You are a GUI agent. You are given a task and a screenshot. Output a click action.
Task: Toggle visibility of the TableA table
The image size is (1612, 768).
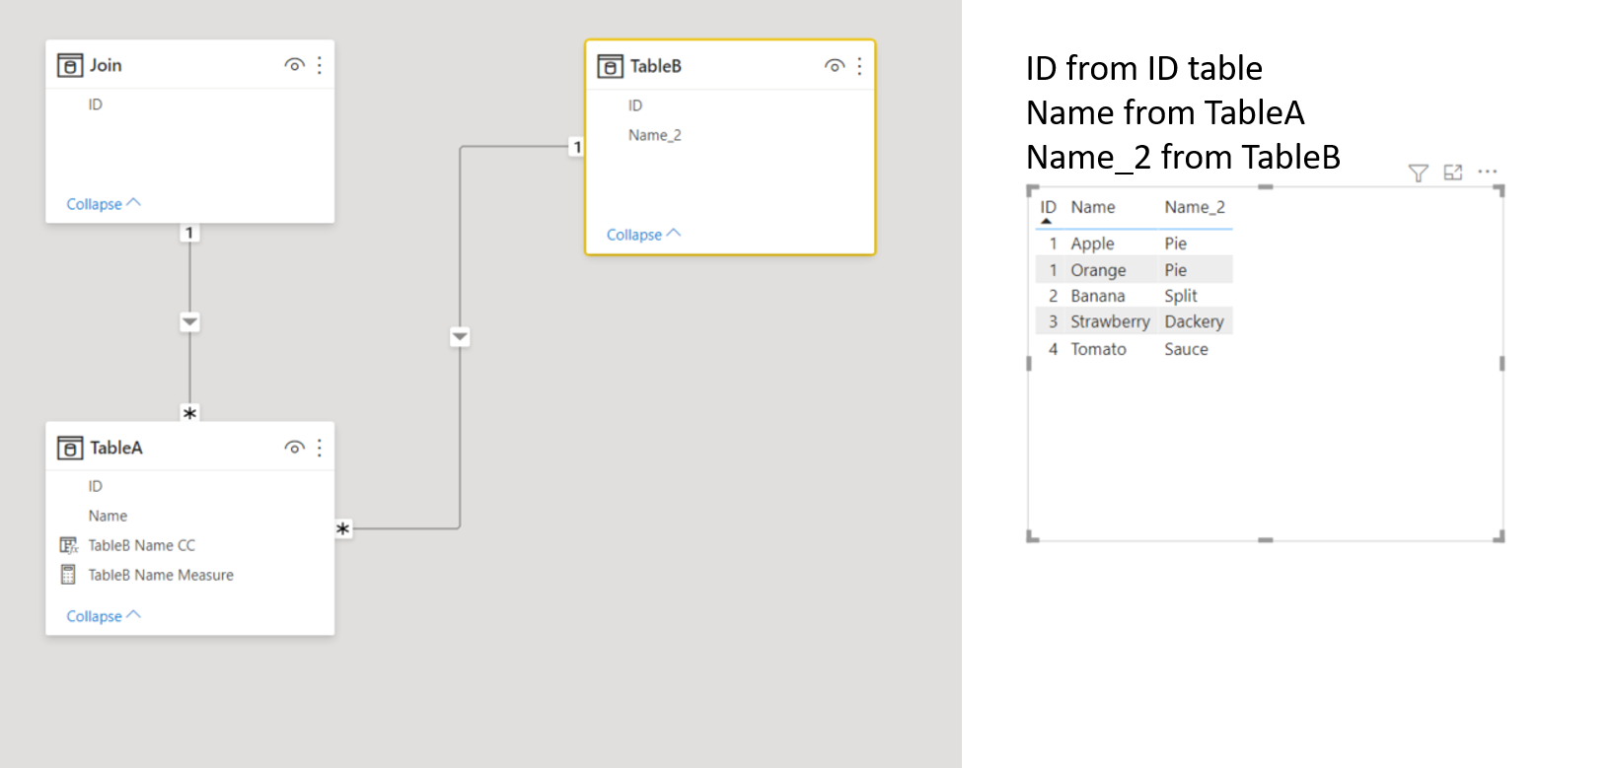(x=294, y=448)
